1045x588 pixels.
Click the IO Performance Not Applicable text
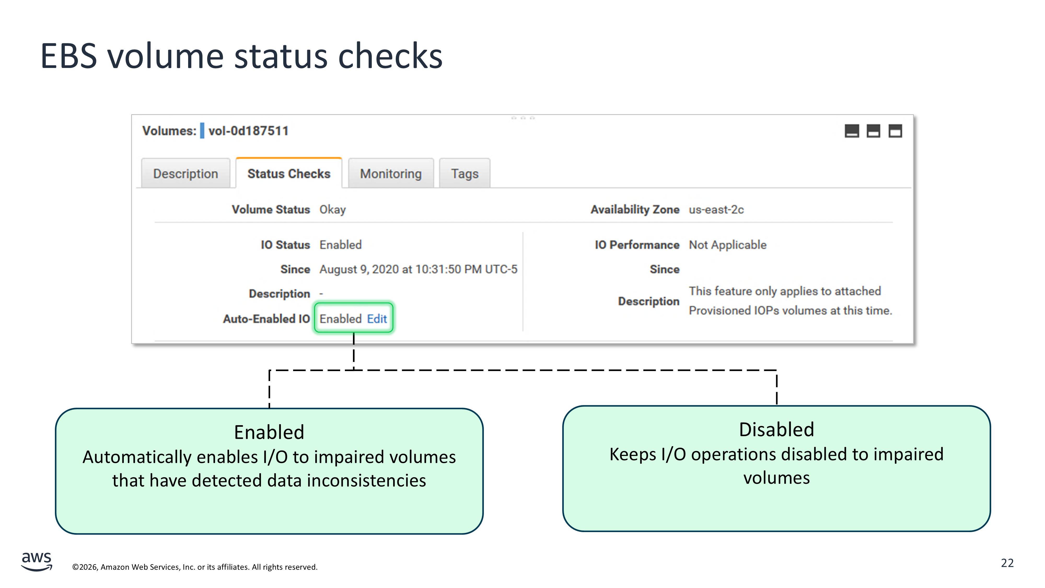(x=727, y=245)
